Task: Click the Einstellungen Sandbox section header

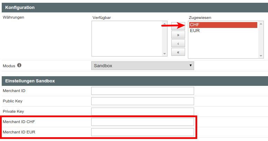Action: pos(134,81)
